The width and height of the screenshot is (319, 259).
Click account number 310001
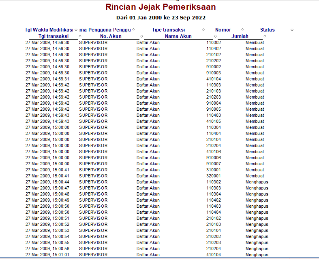pos(214,170)
